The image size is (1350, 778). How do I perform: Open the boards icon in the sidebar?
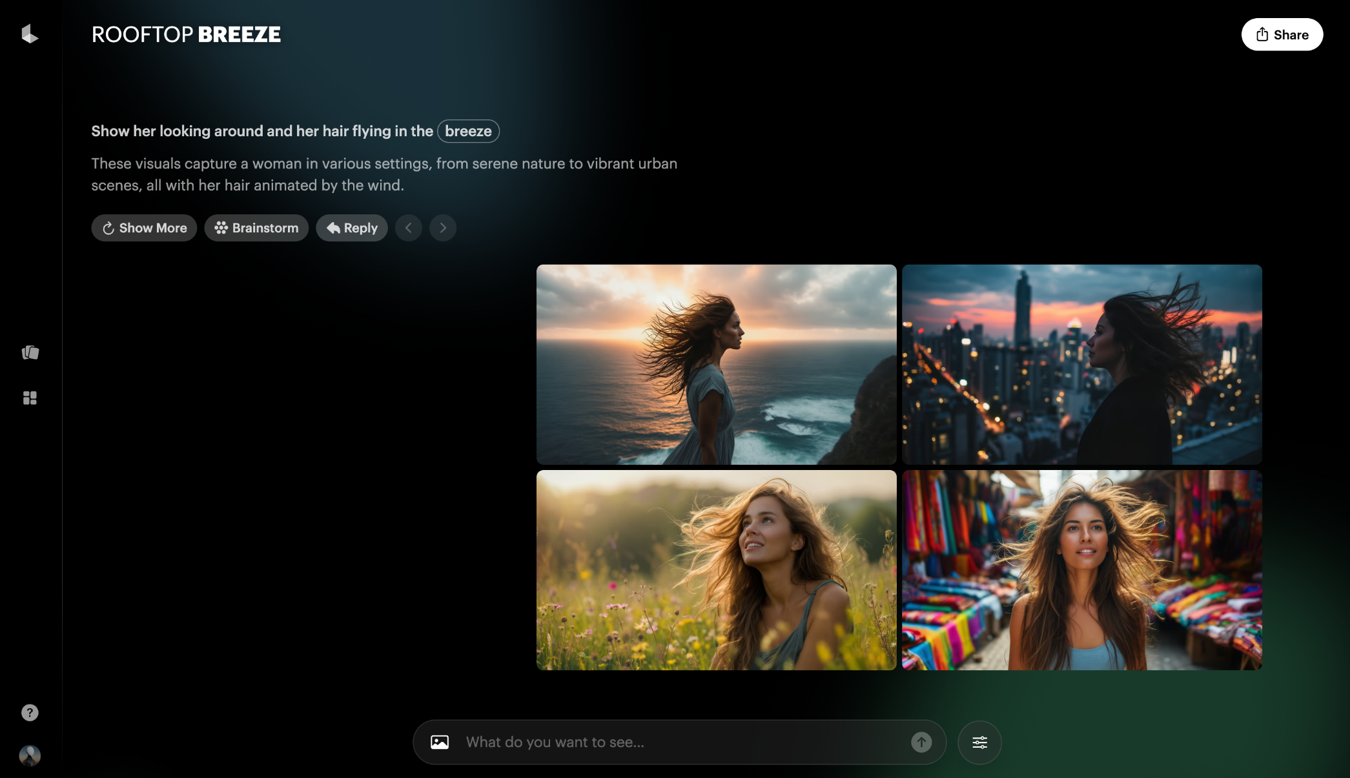click(x=30, y=353)
